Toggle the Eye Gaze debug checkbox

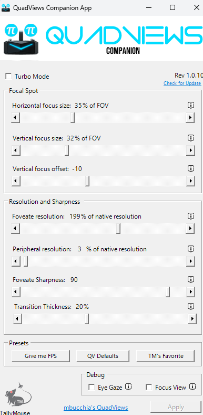(x=92, y=388)
